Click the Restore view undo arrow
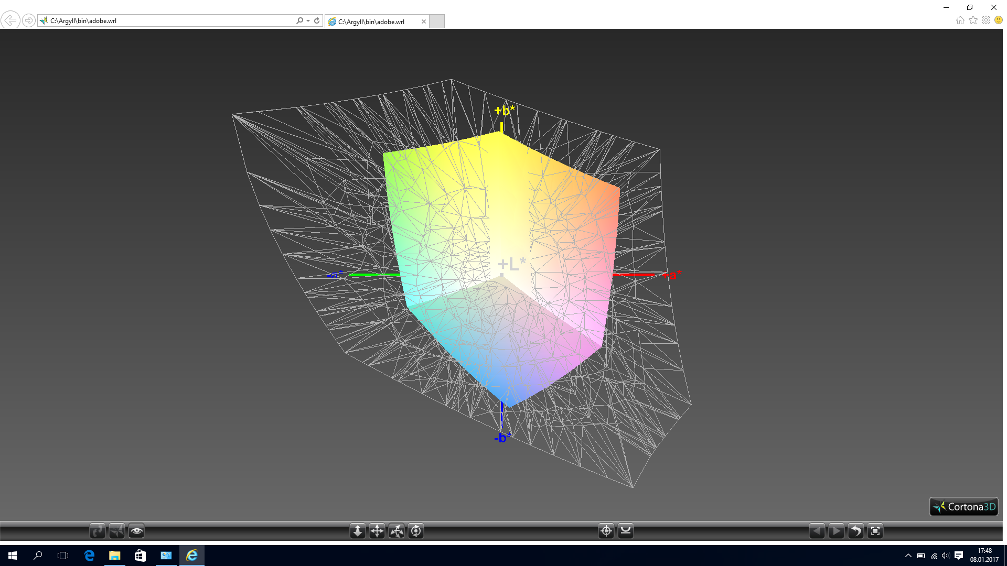Screen dimensions: 1007x566 855,531
